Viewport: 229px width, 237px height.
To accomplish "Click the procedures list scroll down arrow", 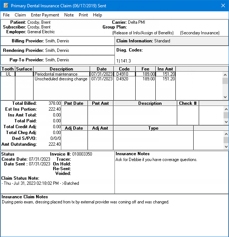I will (x=226, y=97).
